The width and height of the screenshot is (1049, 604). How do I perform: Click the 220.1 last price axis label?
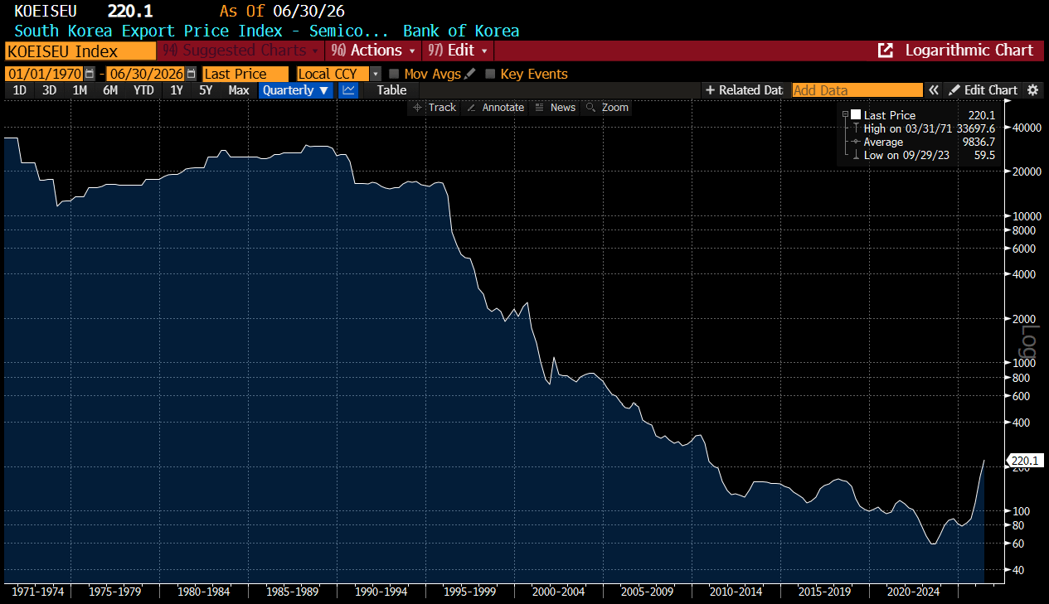coord(1025,461)
